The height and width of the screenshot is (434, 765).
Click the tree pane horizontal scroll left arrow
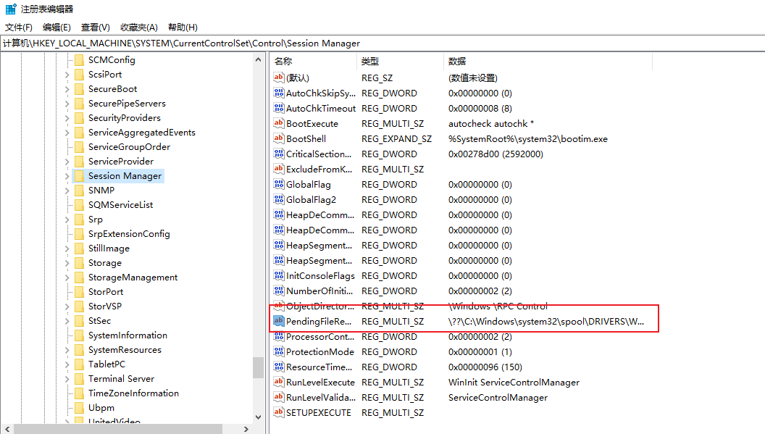(x=7, y=429)
